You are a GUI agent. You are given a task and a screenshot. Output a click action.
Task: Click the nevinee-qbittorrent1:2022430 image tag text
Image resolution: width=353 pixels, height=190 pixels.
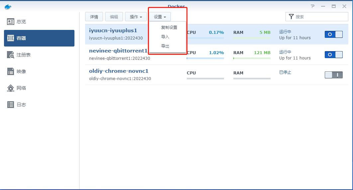click(120, 58)
